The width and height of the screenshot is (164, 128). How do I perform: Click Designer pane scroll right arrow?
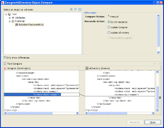77,113
